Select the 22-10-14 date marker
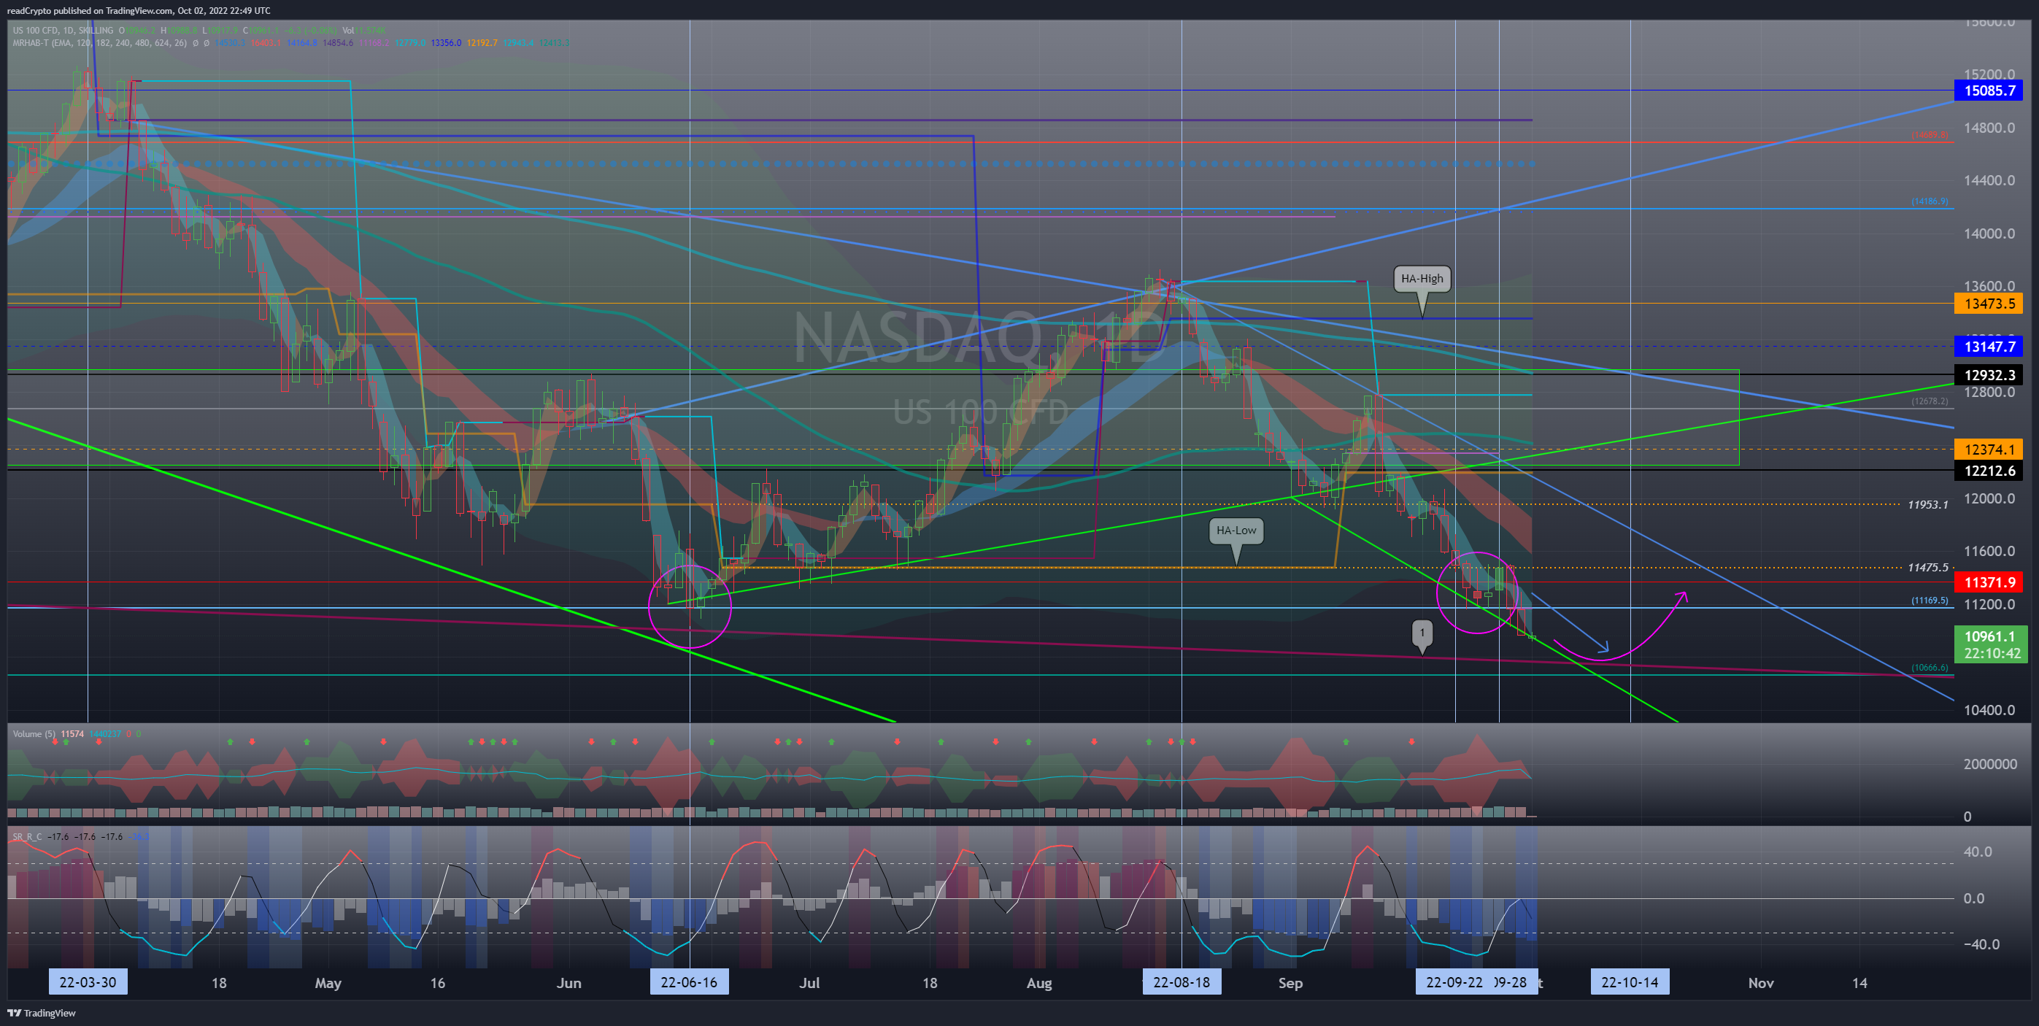 click(1630, 982)
